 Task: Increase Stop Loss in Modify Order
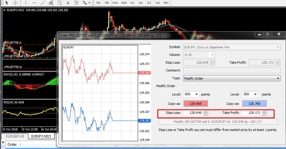click(206, 111)
